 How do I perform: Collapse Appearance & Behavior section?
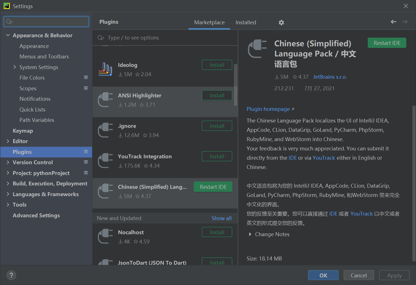8,35
